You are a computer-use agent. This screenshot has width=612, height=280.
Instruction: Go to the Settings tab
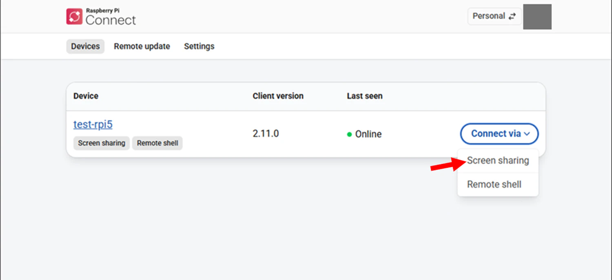[x=199, y=46]
